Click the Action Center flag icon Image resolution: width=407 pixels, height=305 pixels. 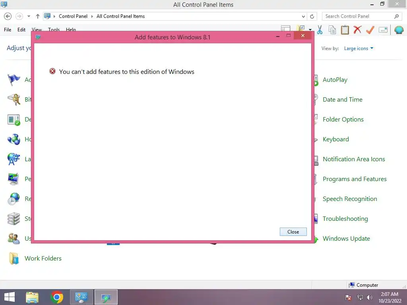point(14,79)
